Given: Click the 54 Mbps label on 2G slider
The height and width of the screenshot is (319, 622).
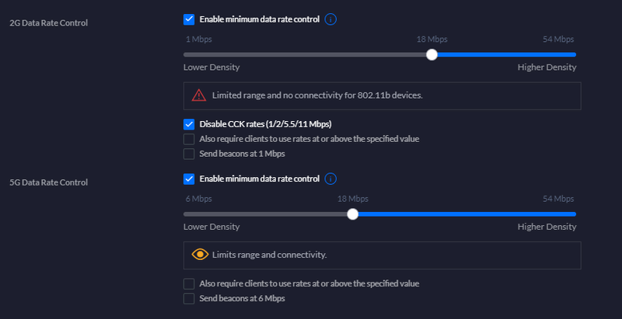Looking at the screenshot, I should pyautogui.click(x=559, y=39).
